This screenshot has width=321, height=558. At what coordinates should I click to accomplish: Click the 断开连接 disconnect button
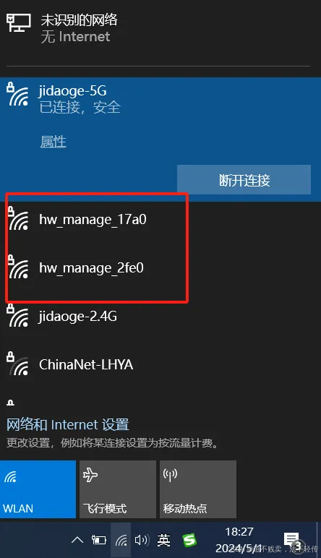click(x=244, y=180)
